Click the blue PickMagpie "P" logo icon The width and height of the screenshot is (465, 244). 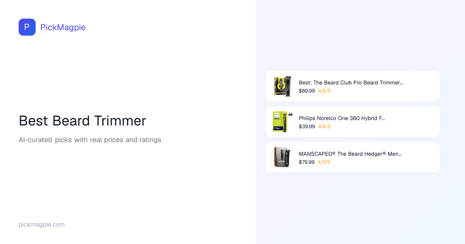tap(27, 27)
